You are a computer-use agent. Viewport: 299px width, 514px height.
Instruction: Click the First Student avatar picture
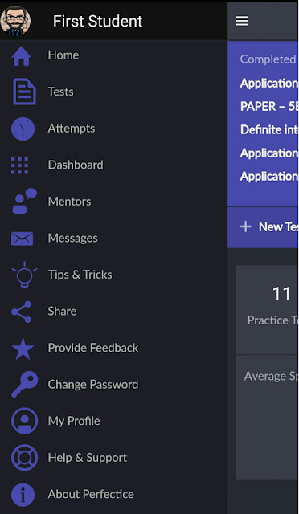click(15, 21)
